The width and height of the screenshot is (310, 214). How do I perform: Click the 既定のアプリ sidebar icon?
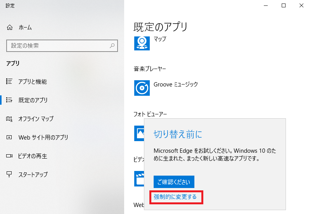click(9, 100)
